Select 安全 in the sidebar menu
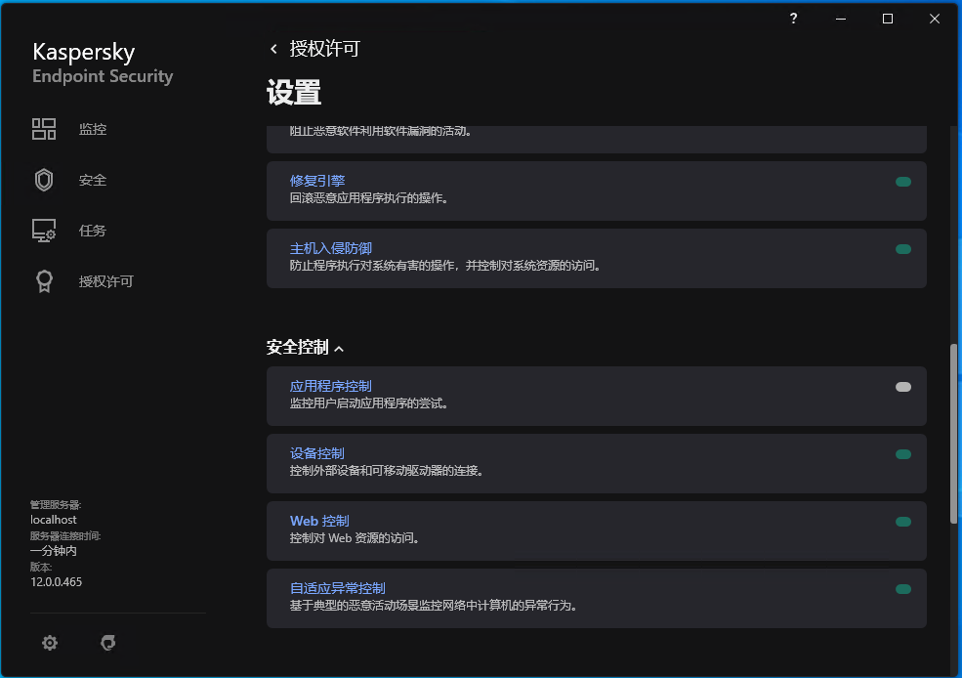 point(93,180)
